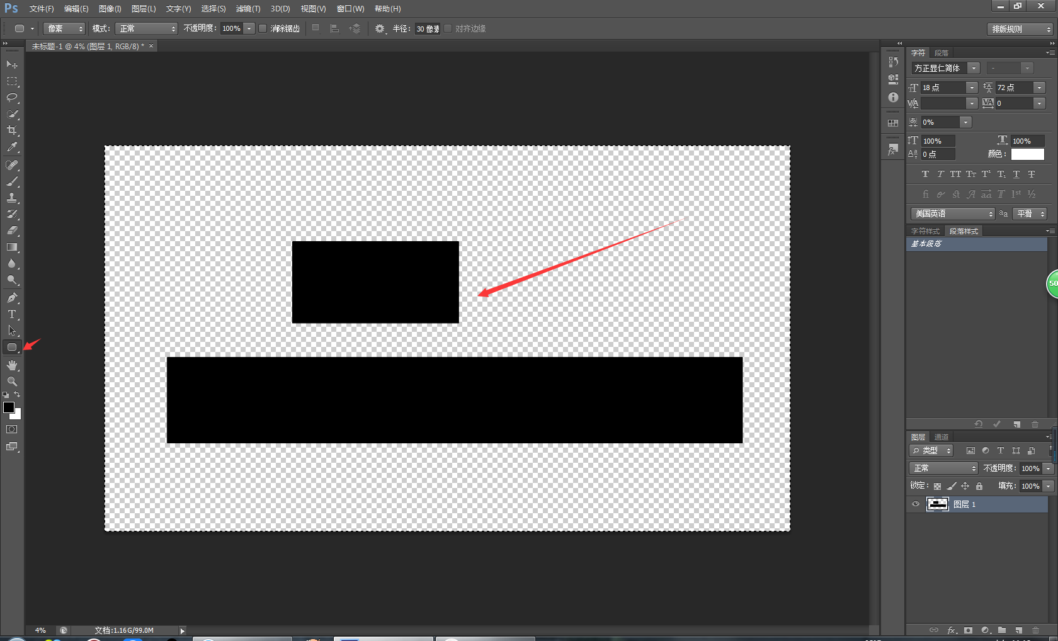This screenshot has width=1058, height=641.
Task: Select the Eyedropper tool
Action: [12, 147]
